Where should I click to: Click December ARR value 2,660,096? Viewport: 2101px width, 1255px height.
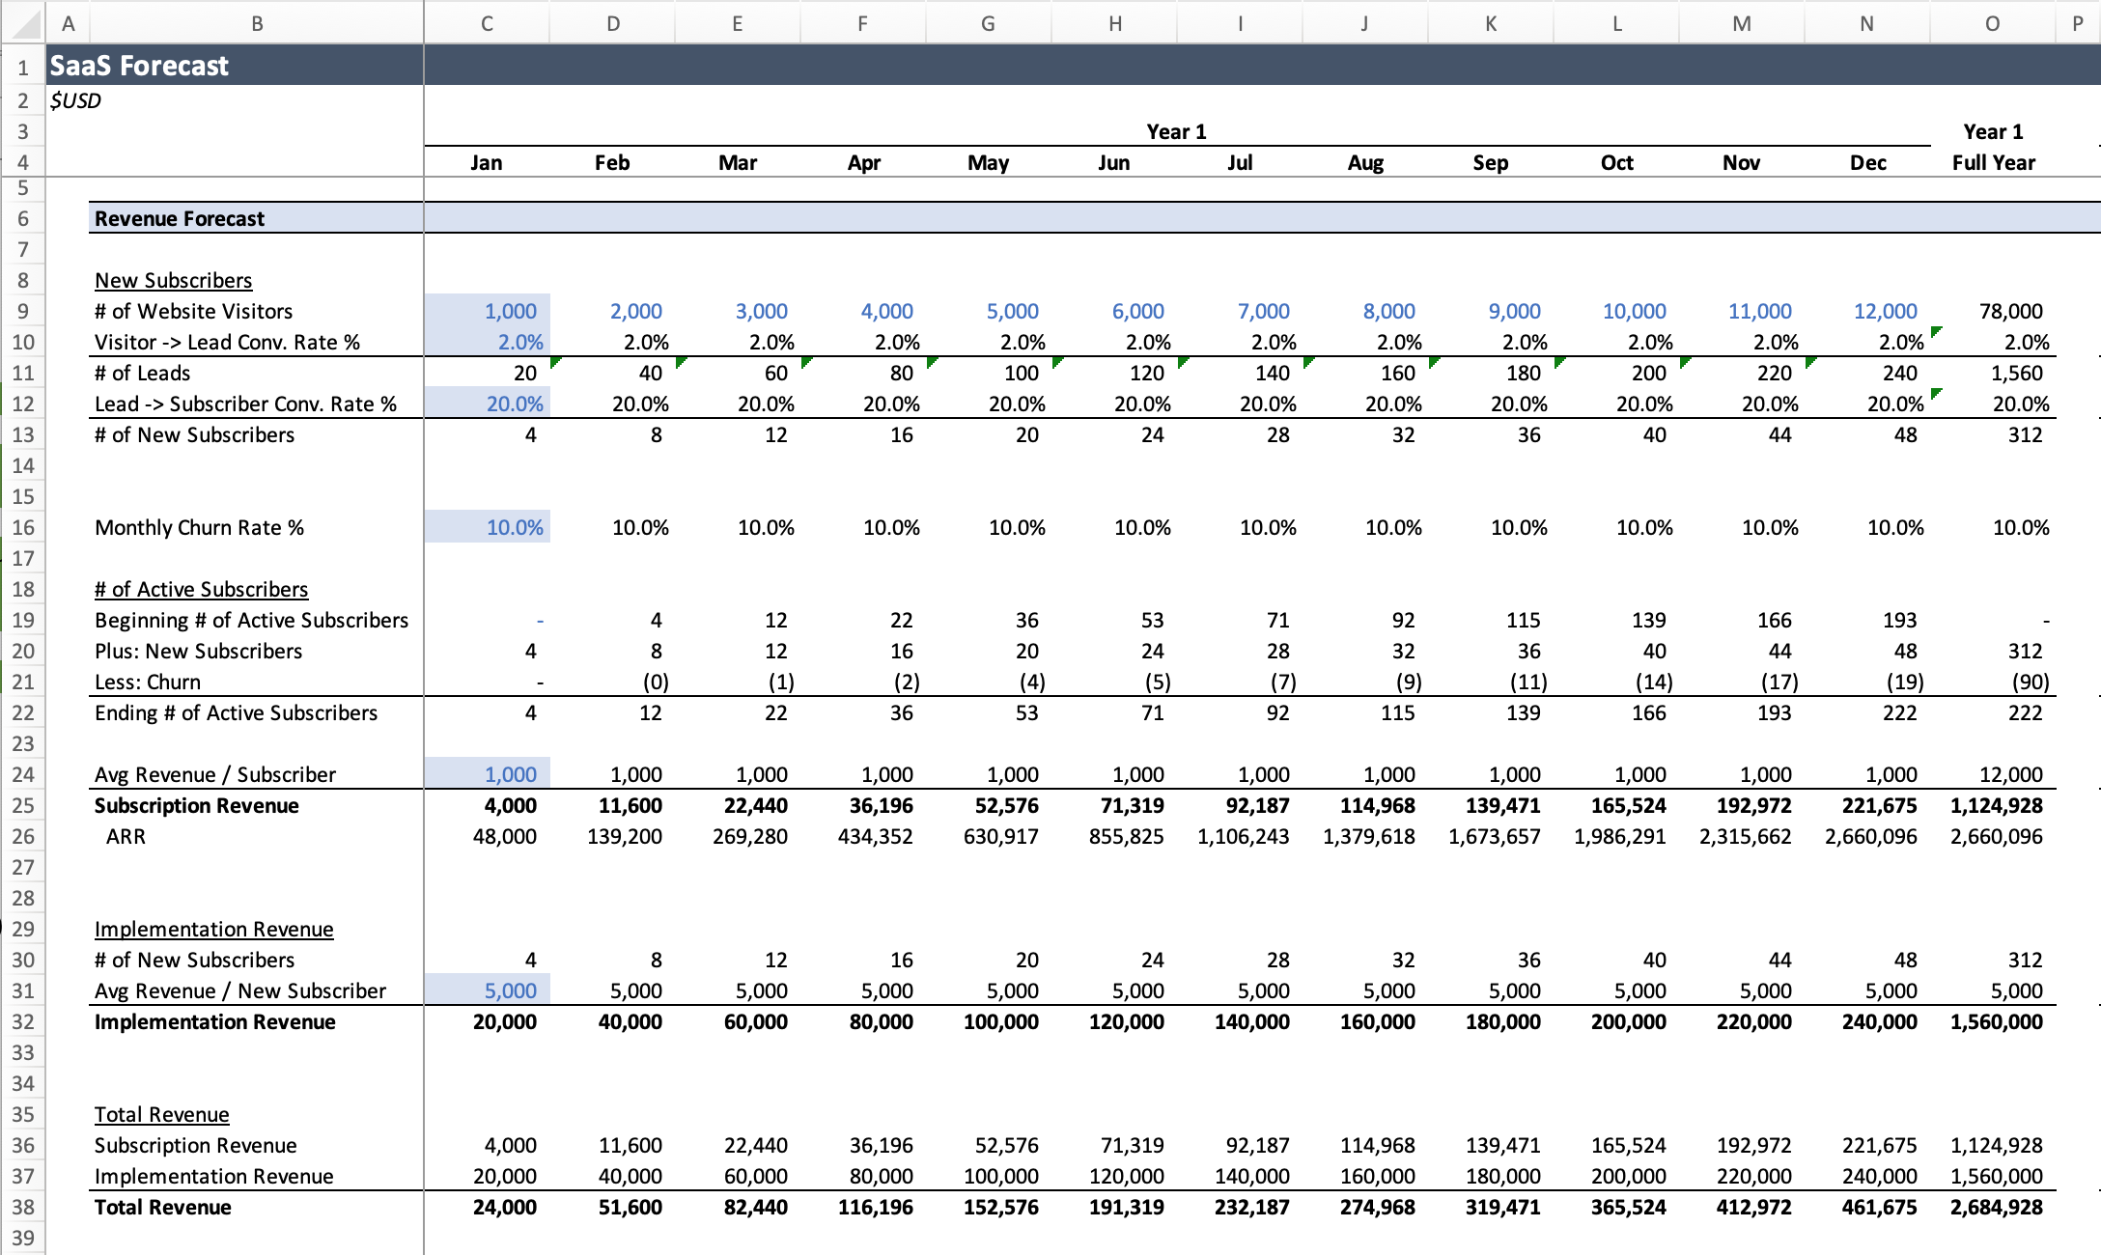pyautogui.click(x=1869, y=836)
